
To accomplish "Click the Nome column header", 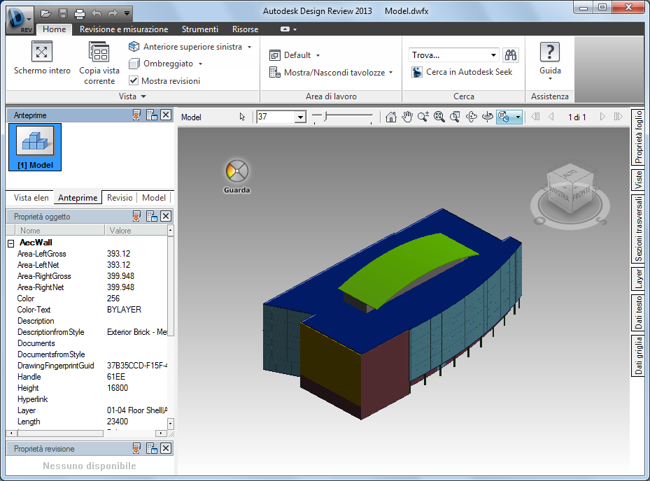I will tap(59, 230).
